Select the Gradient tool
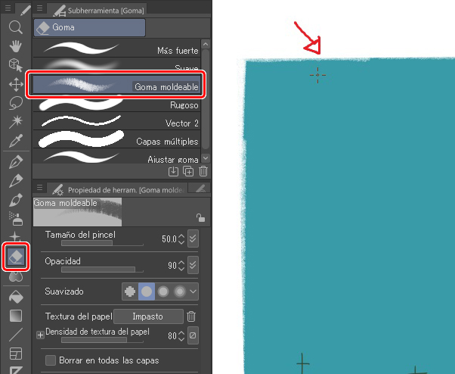This screenshot has height=374, width=455. 16,316
